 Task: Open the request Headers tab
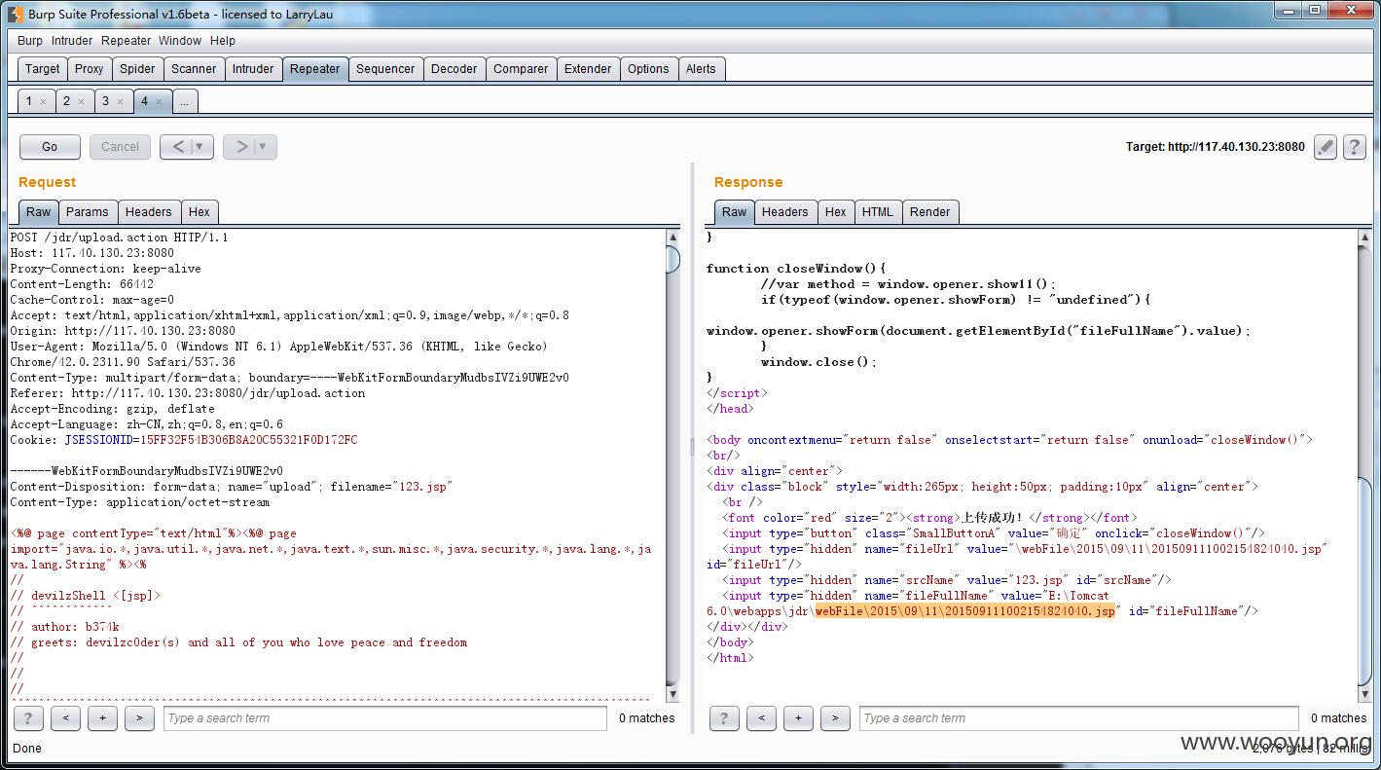[x=149, y=212]
